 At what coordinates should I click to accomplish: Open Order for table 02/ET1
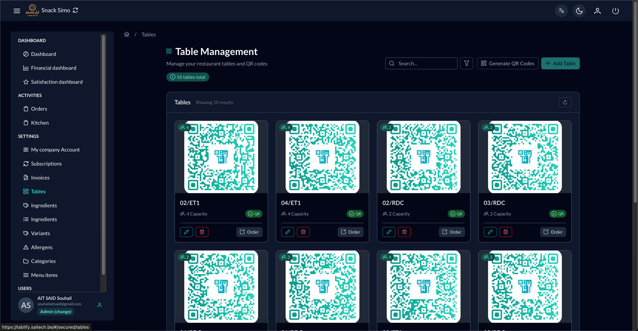[x=249, y=232]
